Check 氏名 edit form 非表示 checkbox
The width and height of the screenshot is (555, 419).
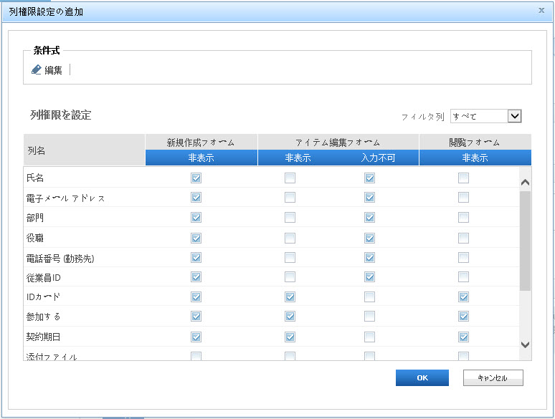pyautogui.click(x=290, y=178)
